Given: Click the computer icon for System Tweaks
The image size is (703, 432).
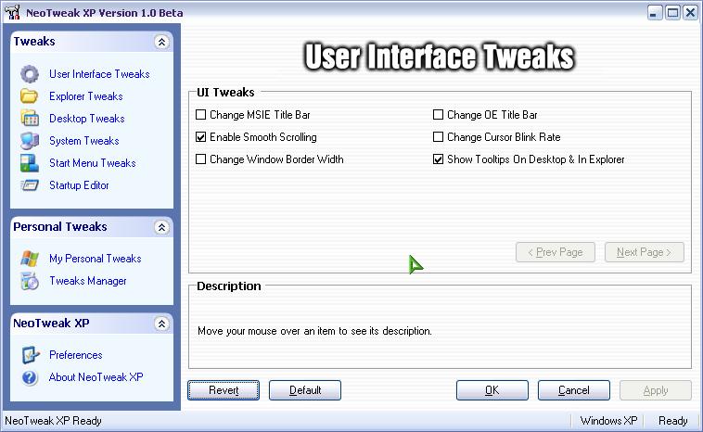Looking at the screenshot, I should [30, 141].
